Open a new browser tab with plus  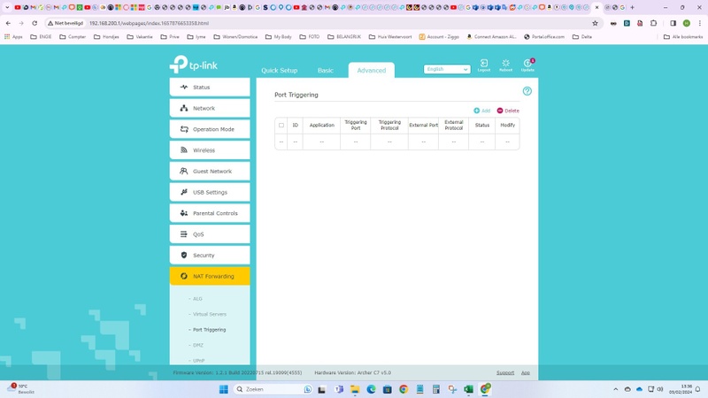pos(632,7)
